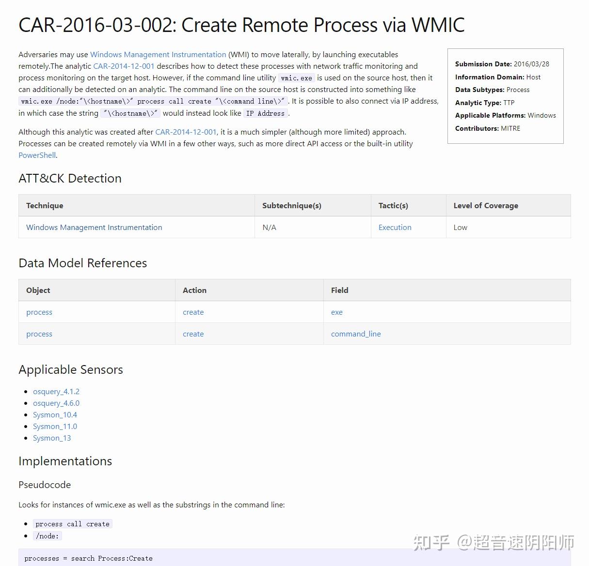Click Information Domain: Host entry
The width and height of the screenshot is (589, 566).
(498, 77)
